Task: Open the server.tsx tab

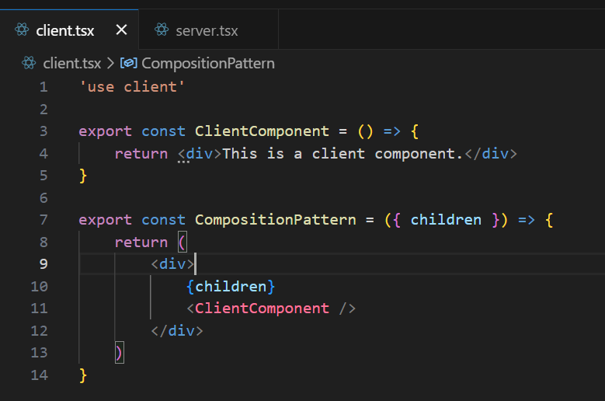Action: pyautogui.click(x=208, y=30)
